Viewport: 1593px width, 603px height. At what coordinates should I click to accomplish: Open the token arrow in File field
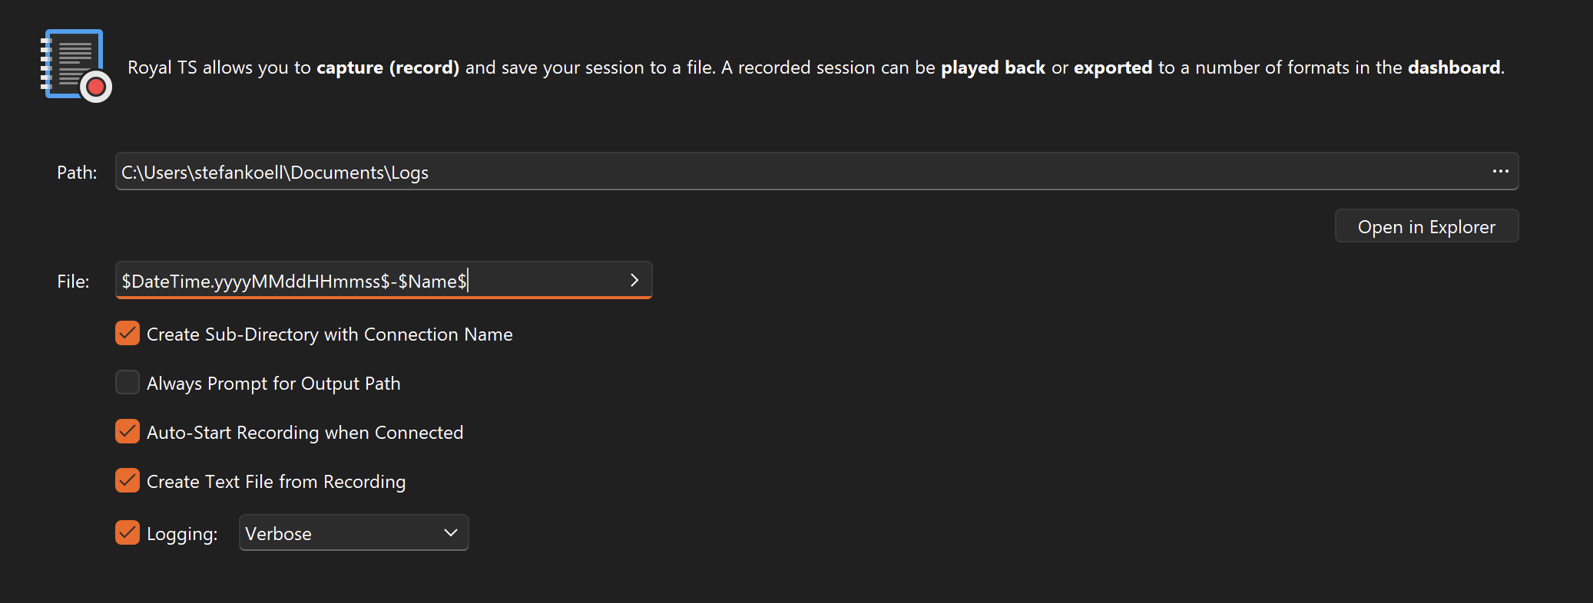pos(634,281)
